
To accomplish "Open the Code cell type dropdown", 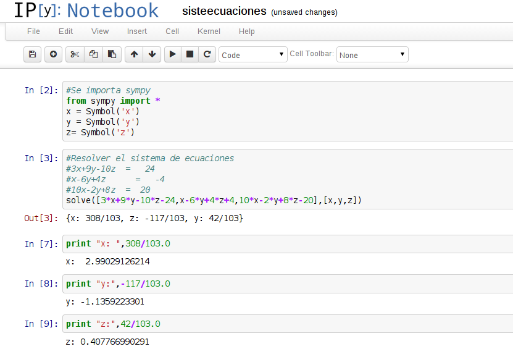I will pos(253,55).
